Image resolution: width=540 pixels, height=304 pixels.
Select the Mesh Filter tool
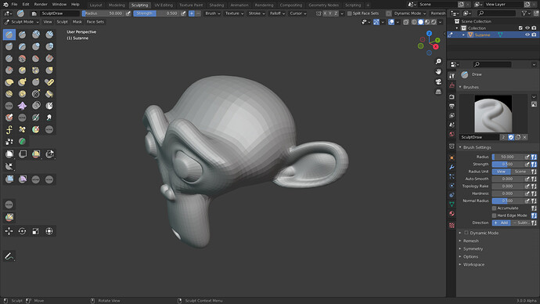[9, 179]
